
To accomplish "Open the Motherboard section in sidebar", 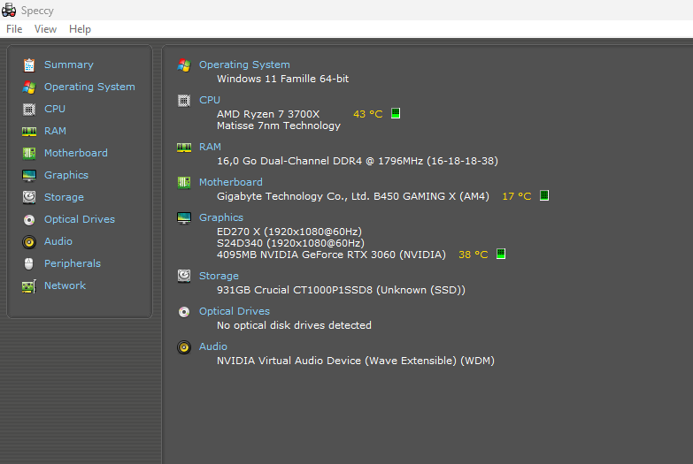I will 76,153.
